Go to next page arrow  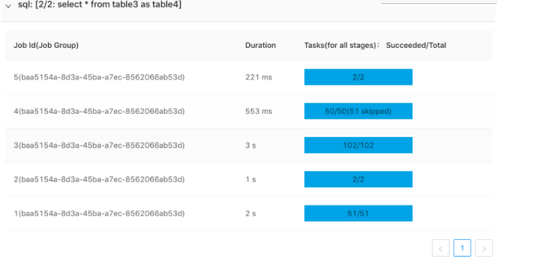[484, 248]
